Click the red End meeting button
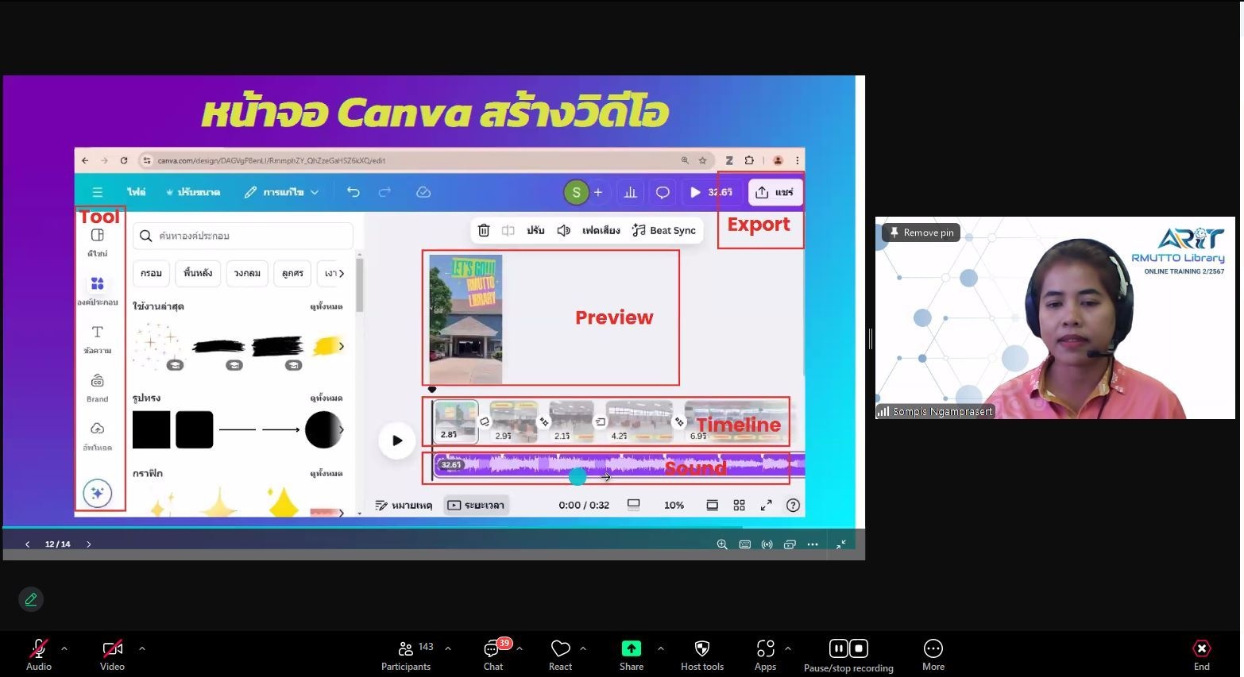Image resolution: width=1244 pixels, height=677 pixels. (1201, 656)
